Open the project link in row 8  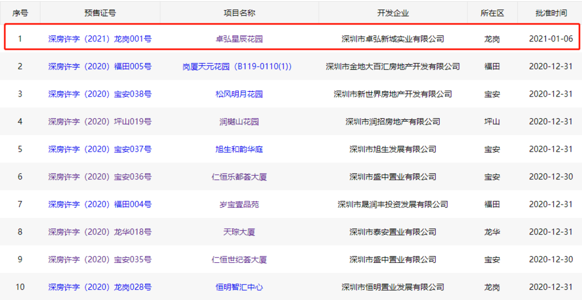click(x=239, y=232)
